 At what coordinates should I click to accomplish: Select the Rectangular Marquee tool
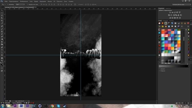click(2, 13)
